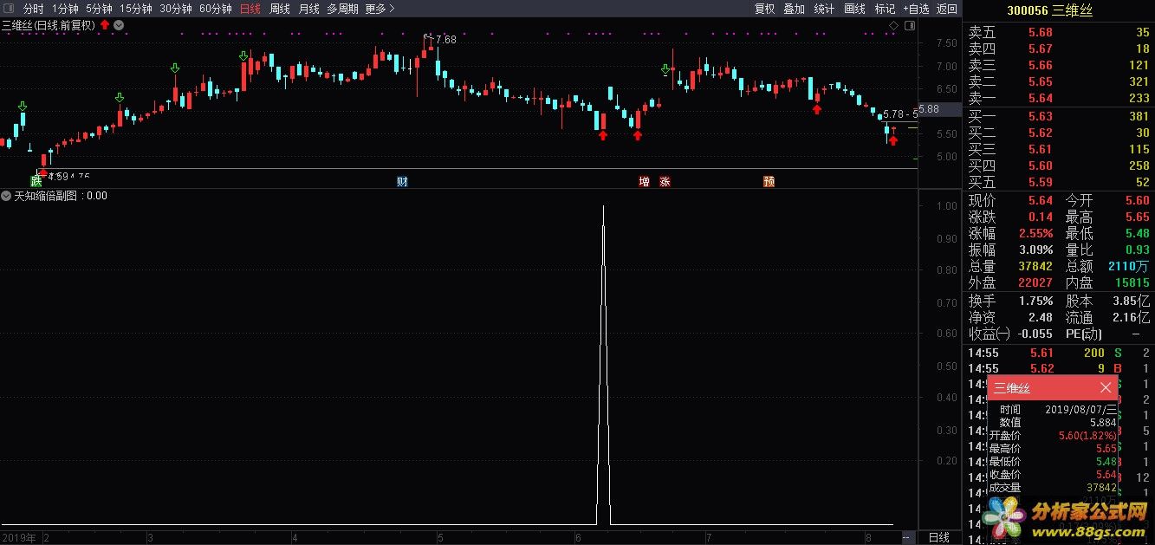Select the 买一 5.63 order row
1155x545 pixels.
1059,116
